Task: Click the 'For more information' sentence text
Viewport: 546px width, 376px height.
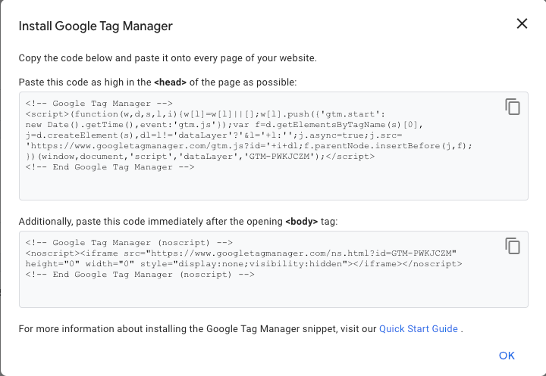Action: click(x=197, y=329)
